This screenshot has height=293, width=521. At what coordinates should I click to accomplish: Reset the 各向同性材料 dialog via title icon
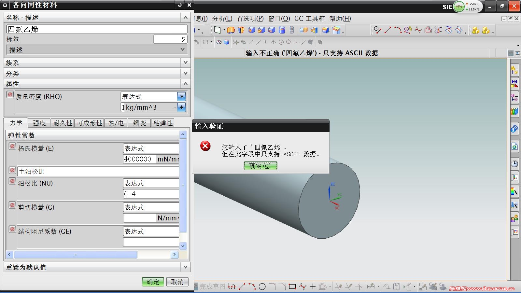179,5
